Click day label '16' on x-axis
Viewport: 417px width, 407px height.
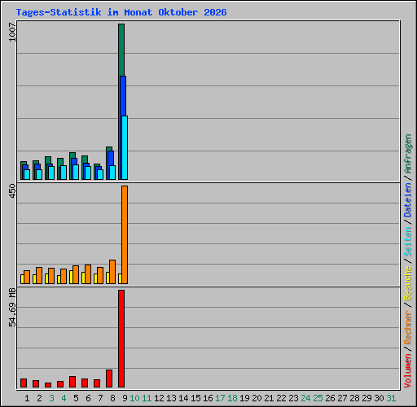pyautogui.click(x=208, y=398)
